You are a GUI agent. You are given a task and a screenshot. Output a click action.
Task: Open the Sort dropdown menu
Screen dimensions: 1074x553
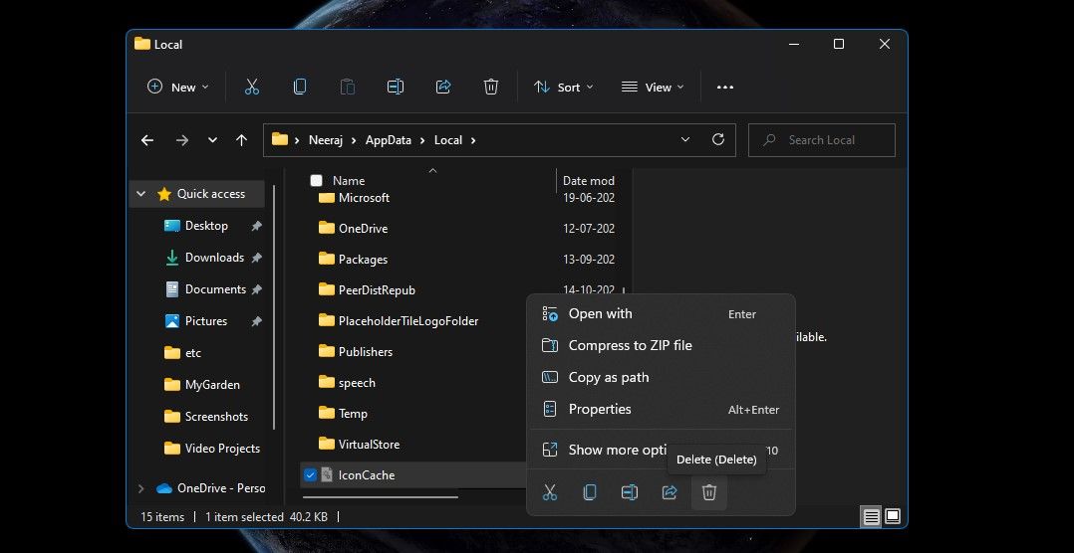click(563, 88)
